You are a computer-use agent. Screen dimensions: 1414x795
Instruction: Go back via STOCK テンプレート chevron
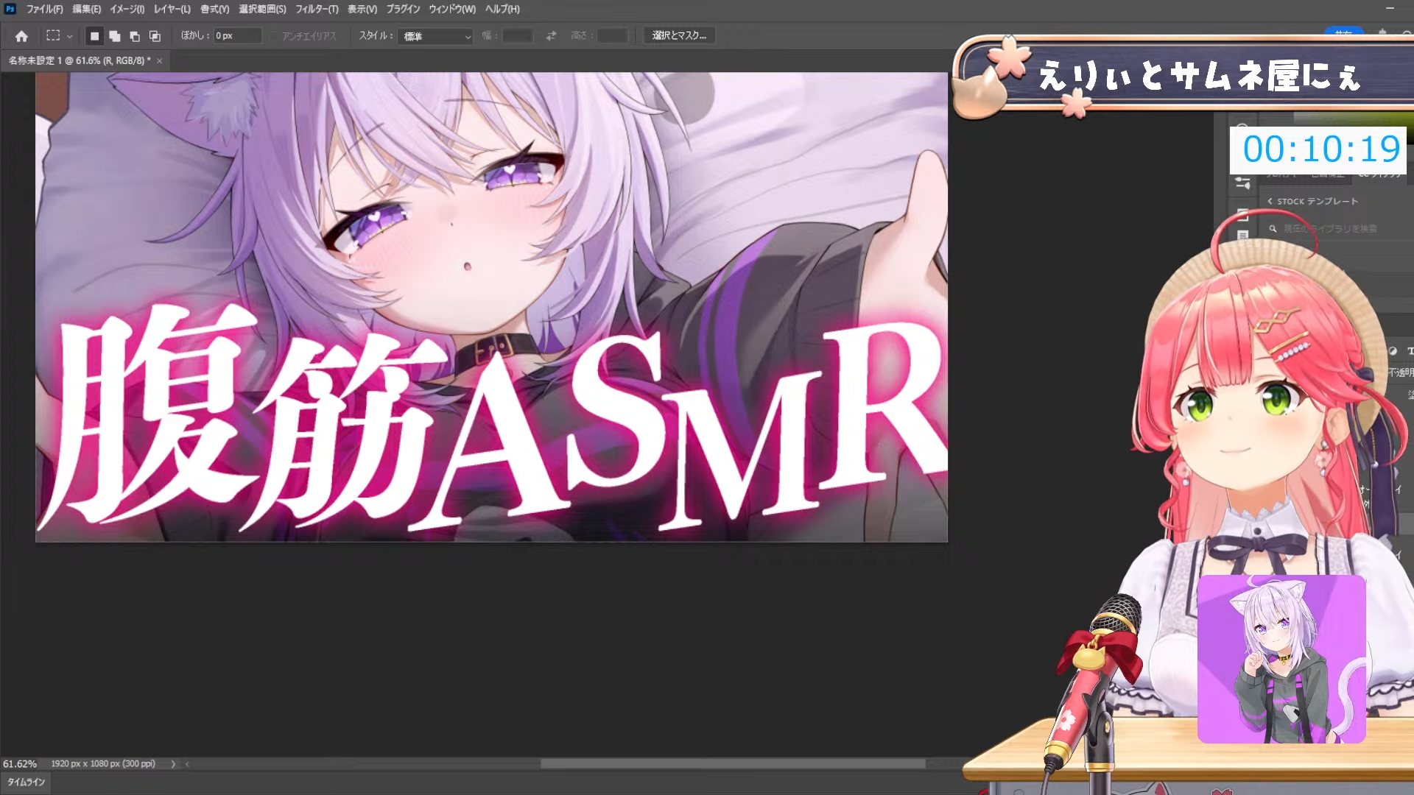(1270, 201)
